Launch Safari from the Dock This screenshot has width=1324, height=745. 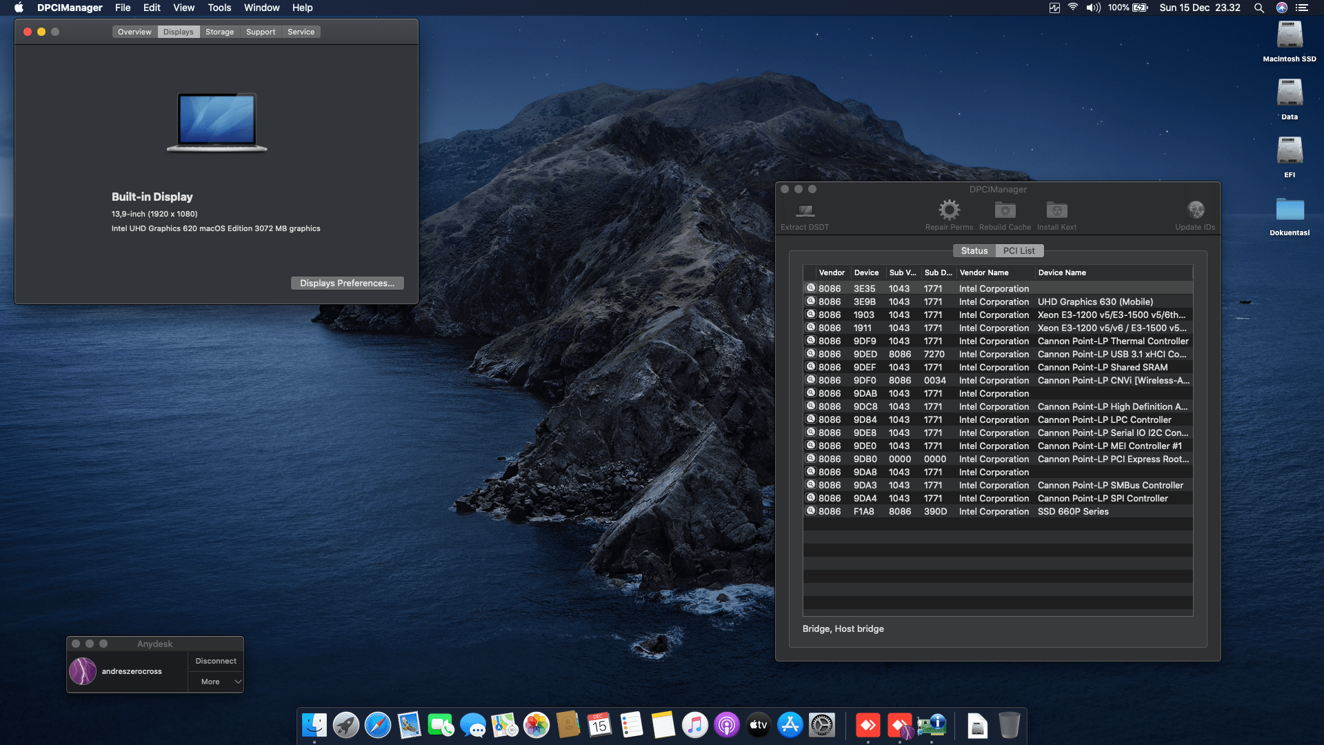(378, 725)
